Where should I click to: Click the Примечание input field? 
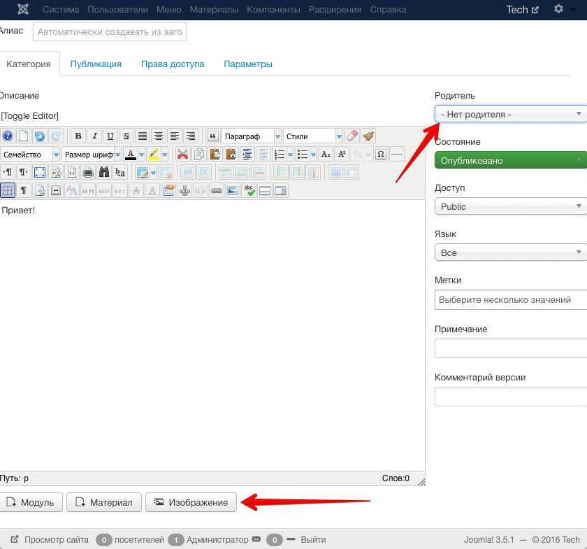pos(510,348)
